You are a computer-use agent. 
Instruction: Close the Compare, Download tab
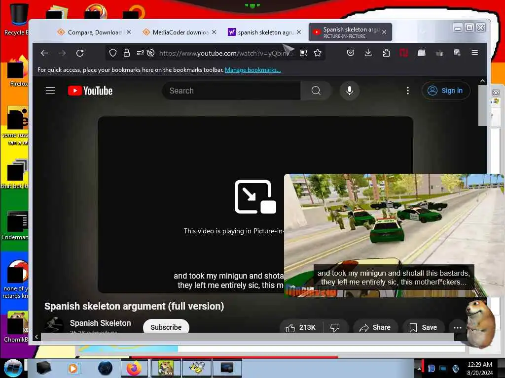pyautogui.click(x=129, y=32)
